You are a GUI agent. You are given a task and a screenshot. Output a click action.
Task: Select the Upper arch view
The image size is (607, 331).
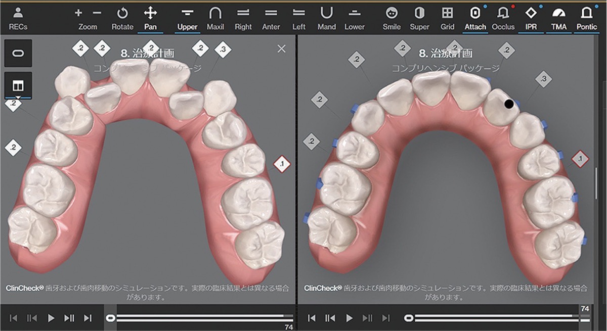(x=187, y=18)
